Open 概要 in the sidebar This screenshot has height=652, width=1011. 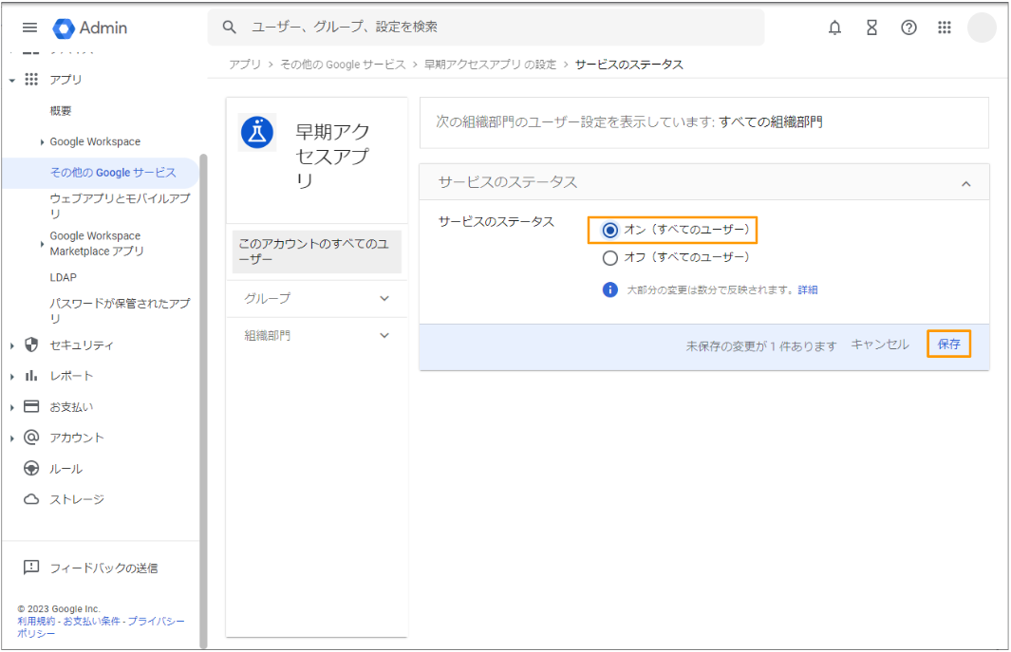(61, 111)
